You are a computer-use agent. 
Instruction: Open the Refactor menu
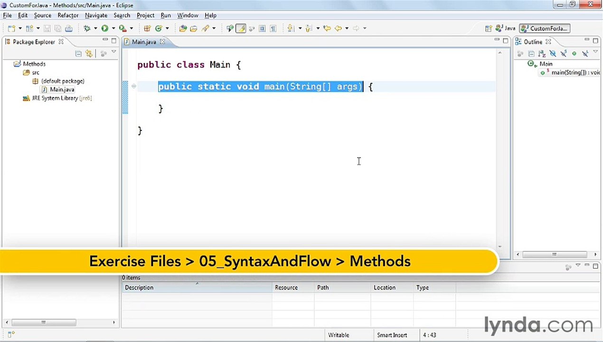(68, 15)
